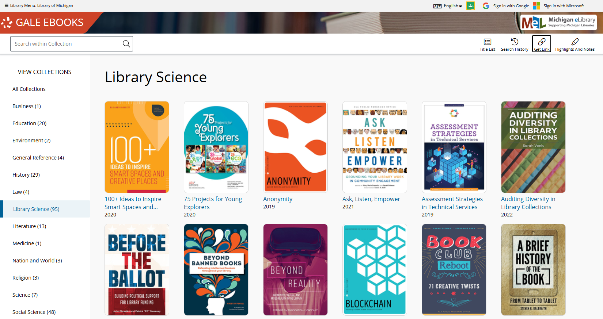The width and height of the screenshot is (603, 319).
Task: Select the Education (20) collection
Action: 29,123
